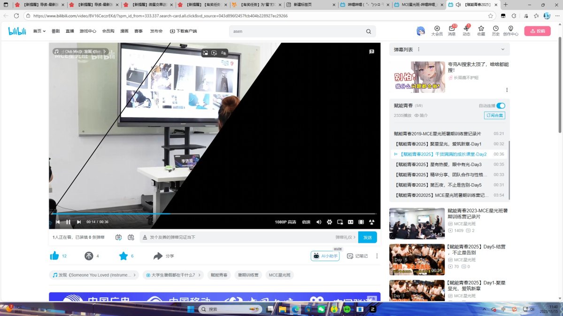Open player settings gear icon
This screenshot has width=563, height=316.
click(x=329, y=222)
